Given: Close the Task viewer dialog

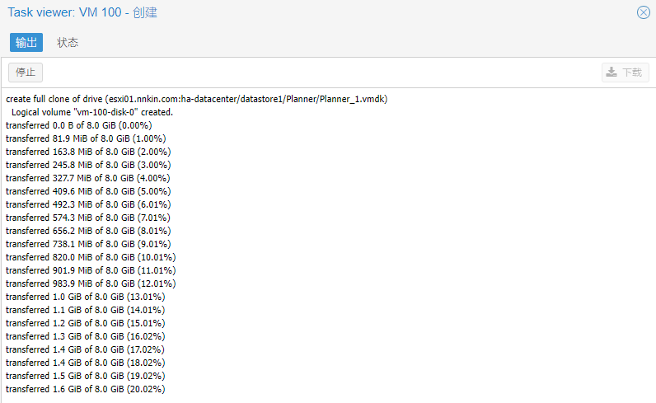Looking at the screenshot, I should click(x=643, y=12).
